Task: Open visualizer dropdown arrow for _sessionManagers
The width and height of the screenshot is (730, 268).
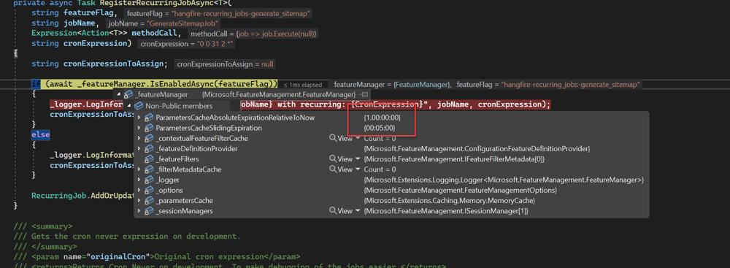Action: point(358,211)
